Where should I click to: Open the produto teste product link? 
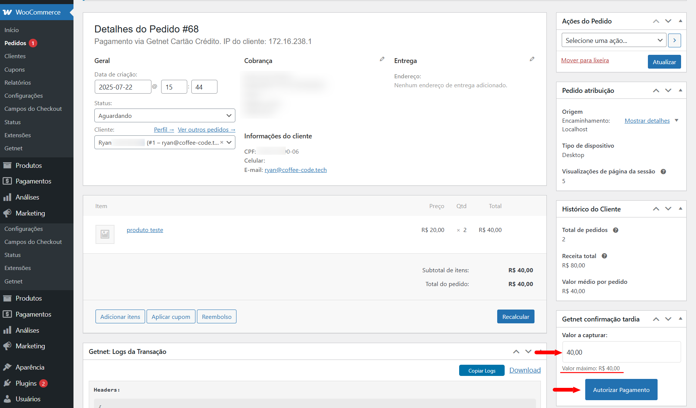[145, 230]
